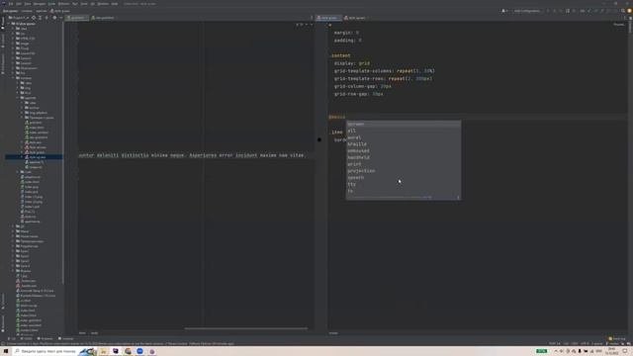This screenshot has width=633, height=356.
Task: Click the '.content' selector line
Action: point(340,55)
